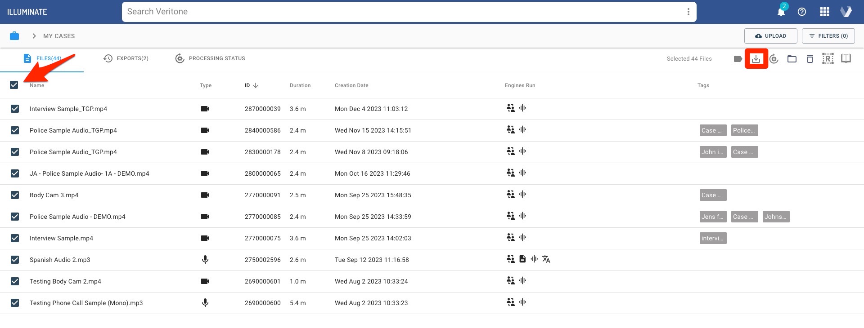Deselect the Body Cam 3.mp4 checkbox

coord(15,195)
